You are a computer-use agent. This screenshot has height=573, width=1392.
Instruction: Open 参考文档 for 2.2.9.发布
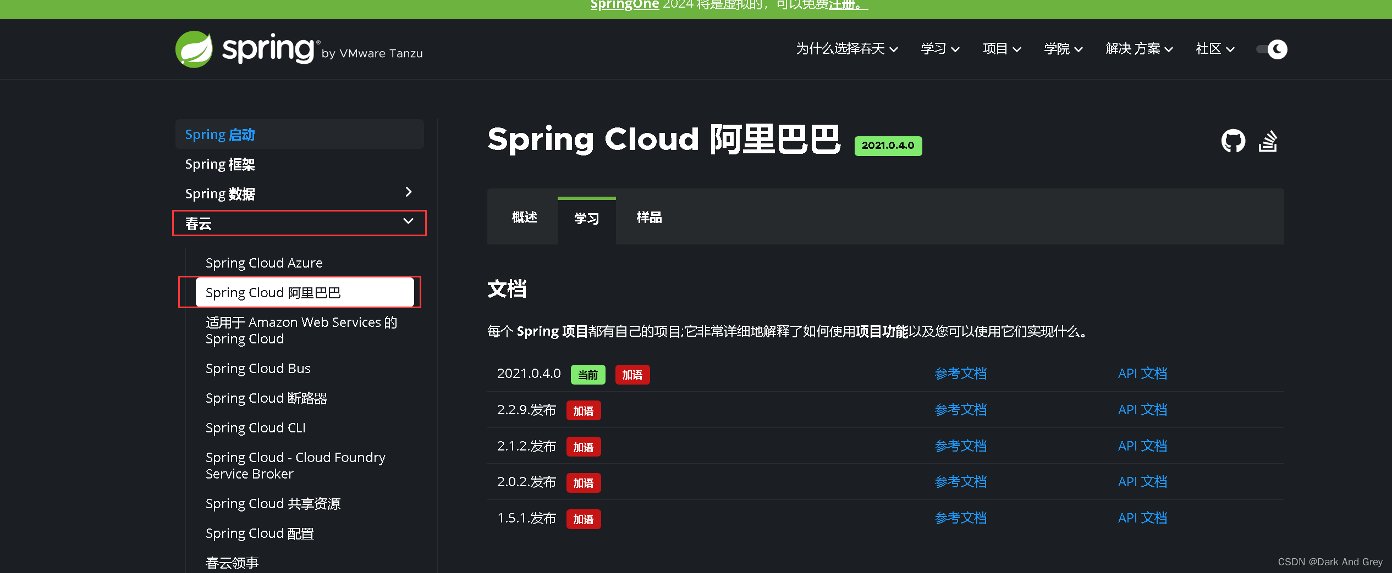[960, 410]
